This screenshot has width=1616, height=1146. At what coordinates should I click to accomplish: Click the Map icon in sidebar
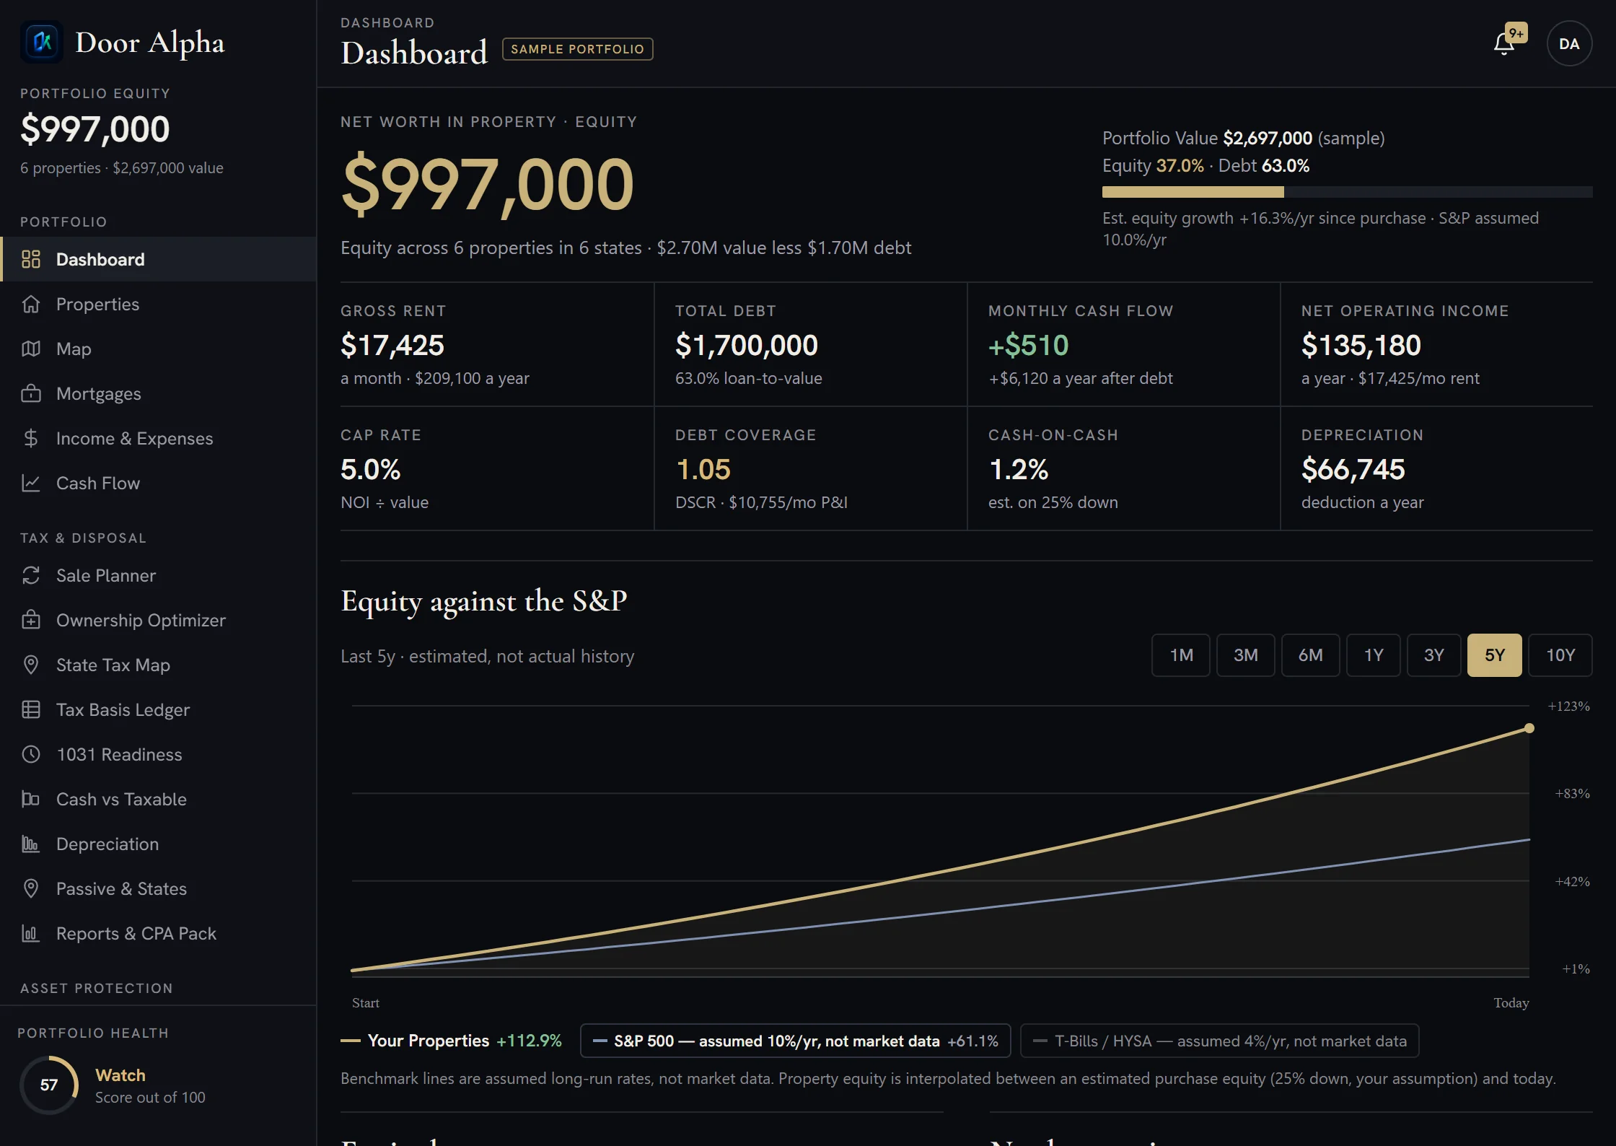pos(31,349)
